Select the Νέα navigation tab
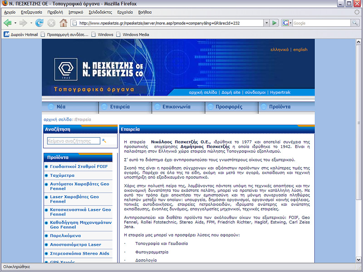This screenshot has width=363, height=272. 70,107
